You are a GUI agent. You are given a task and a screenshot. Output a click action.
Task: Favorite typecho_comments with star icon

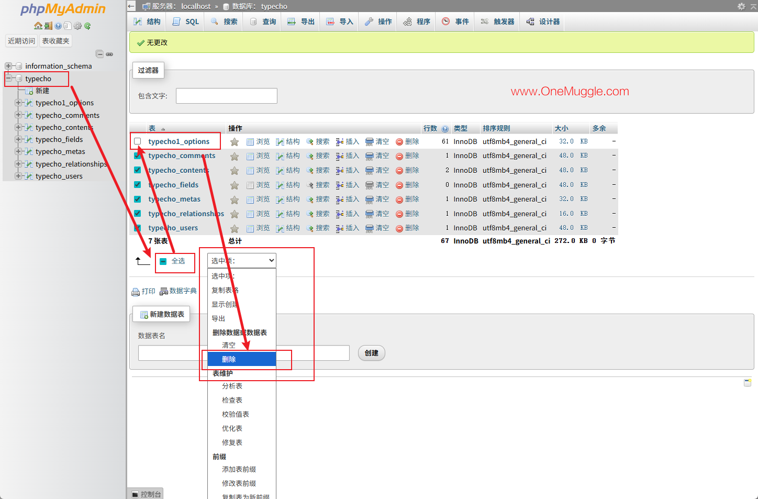tap(235, 156)
